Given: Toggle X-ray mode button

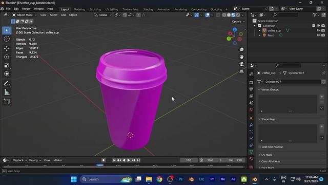Looking at the screenshot, I should pyautogui.click(x=218, y=15).
